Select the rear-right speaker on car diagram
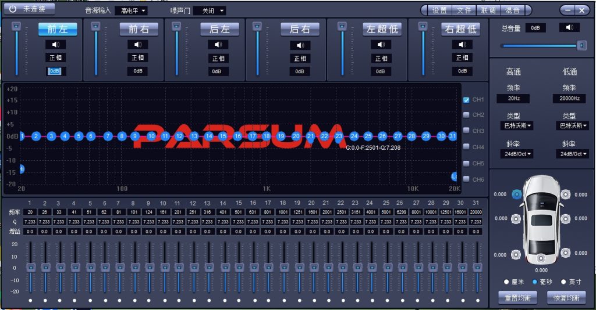596x310 pixels. point(566,253)
